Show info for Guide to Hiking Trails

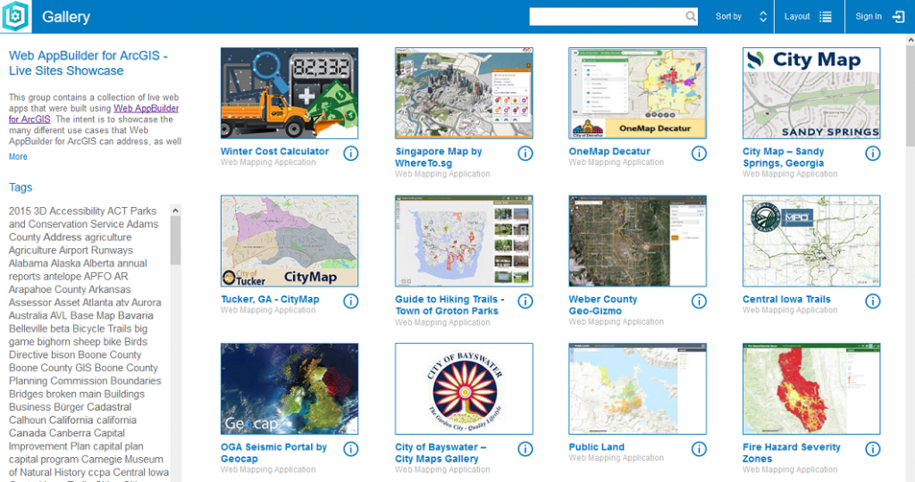525,302
